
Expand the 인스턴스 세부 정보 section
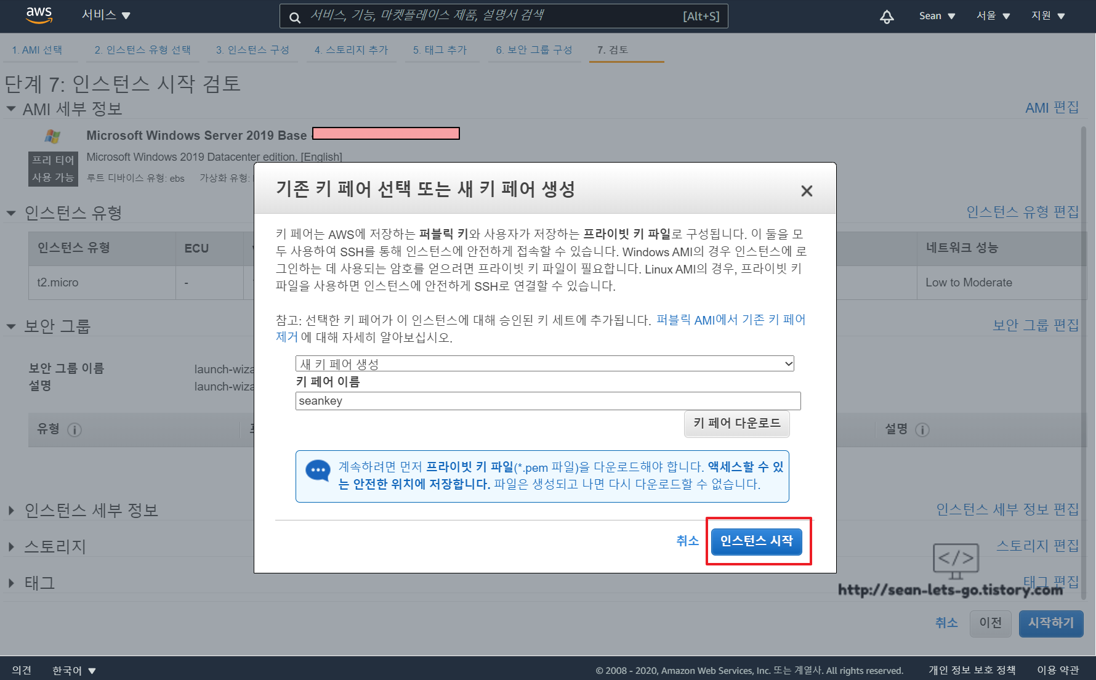(x=11, y=511)
